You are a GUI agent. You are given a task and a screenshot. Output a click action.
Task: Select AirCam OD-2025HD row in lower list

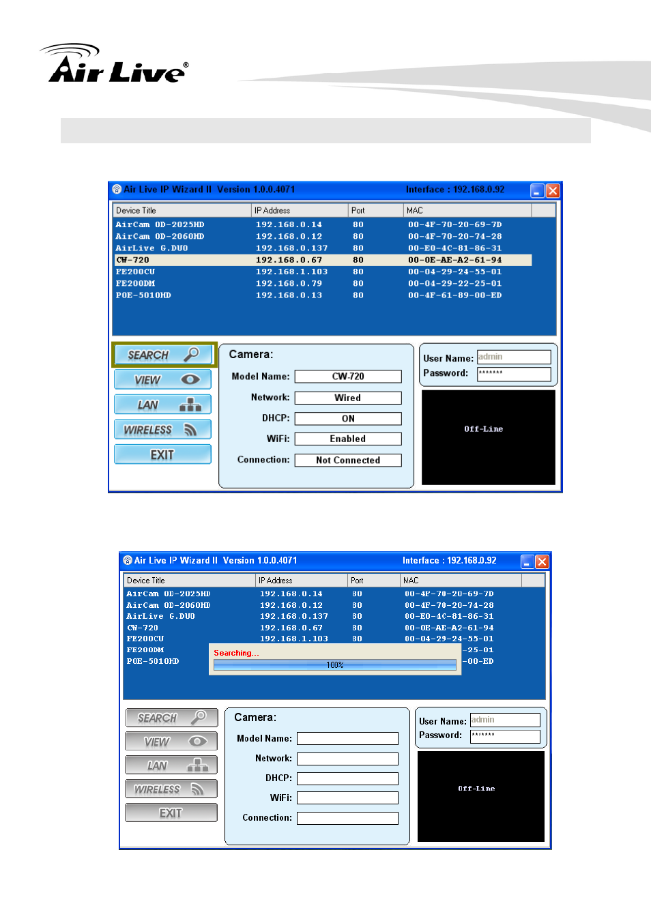click(x=323, y=594)
